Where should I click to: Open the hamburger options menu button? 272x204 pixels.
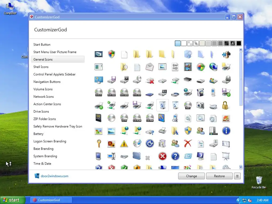click(237, 176)
